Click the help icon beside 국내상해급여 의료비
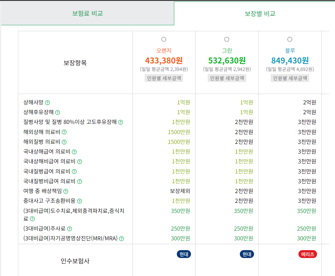 click(74, 152)
